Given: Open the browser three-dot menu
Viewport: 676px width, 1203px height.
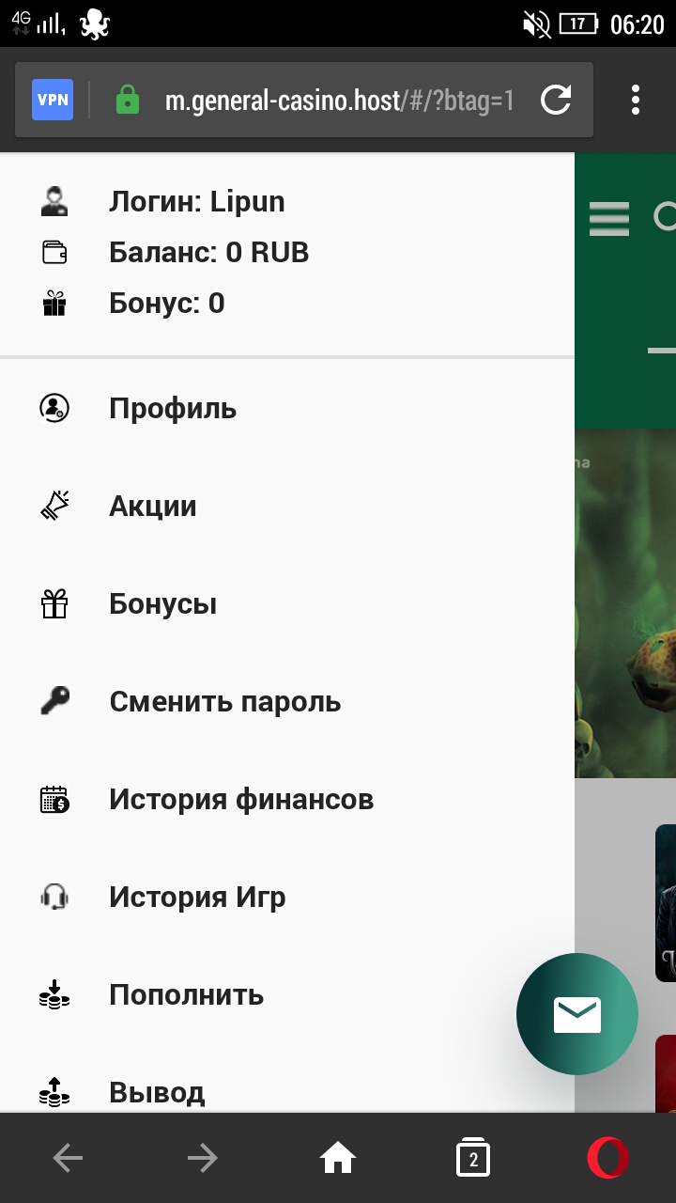Looking at the screenshot, I should click(x=636, y=100).
